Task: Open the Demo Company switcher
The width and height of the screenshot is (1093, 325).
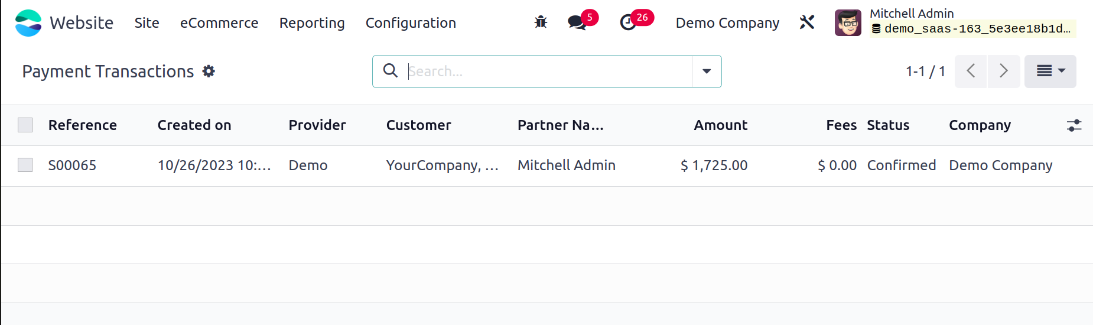Action: 727,23
